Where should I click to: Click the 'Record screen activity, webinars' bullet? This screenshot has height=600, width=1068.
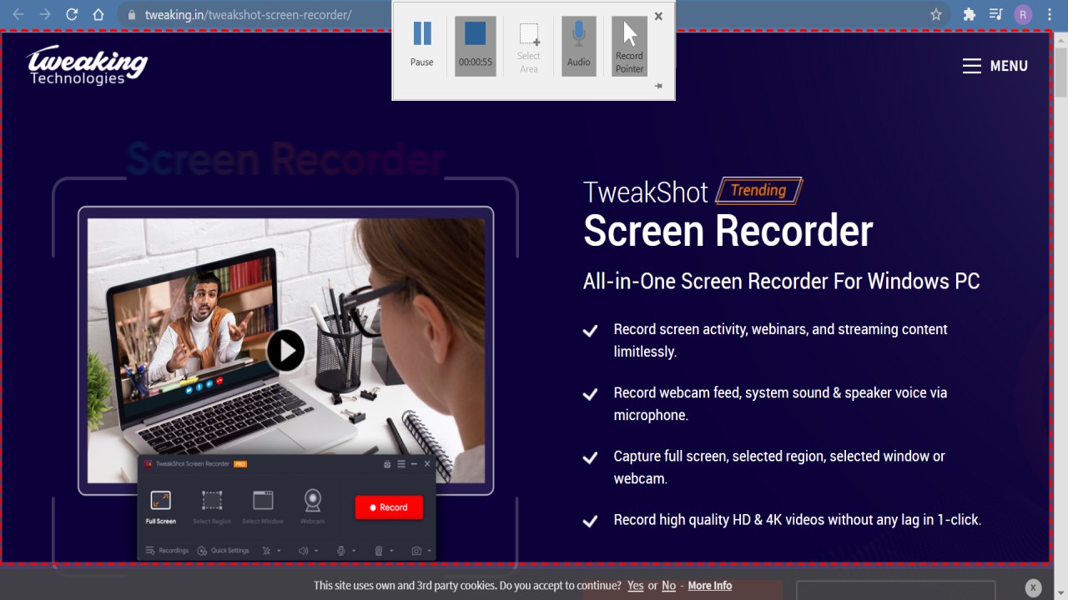point(780,340)
